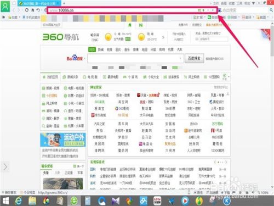The height and width of the screenshot is (206, 274).
Task: Click 今日特卖 in the status bar
Action: [27, 193]
